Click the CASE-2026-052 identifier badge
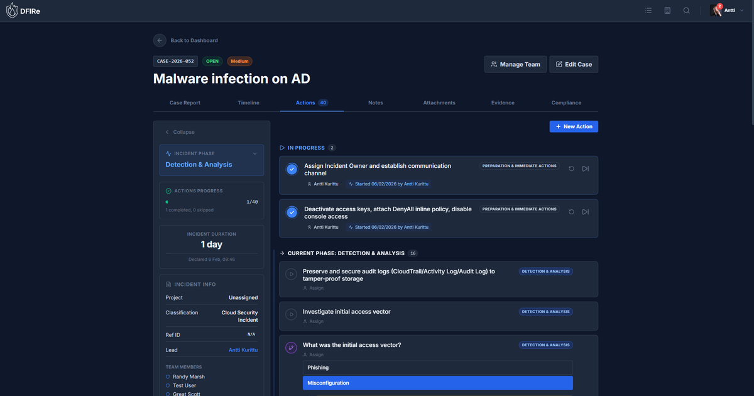754x396 pixels. [x=175, y=62]
